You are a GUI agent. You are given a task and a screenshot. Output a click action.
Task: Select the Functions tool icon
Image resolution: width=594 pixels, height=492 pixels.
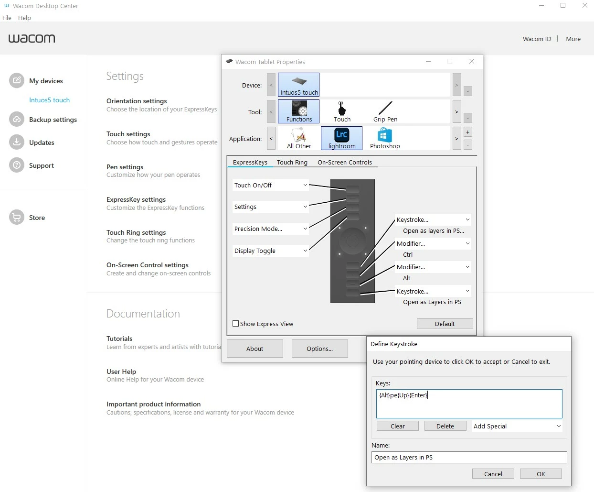pyautogui.click(x=298, y=111)
